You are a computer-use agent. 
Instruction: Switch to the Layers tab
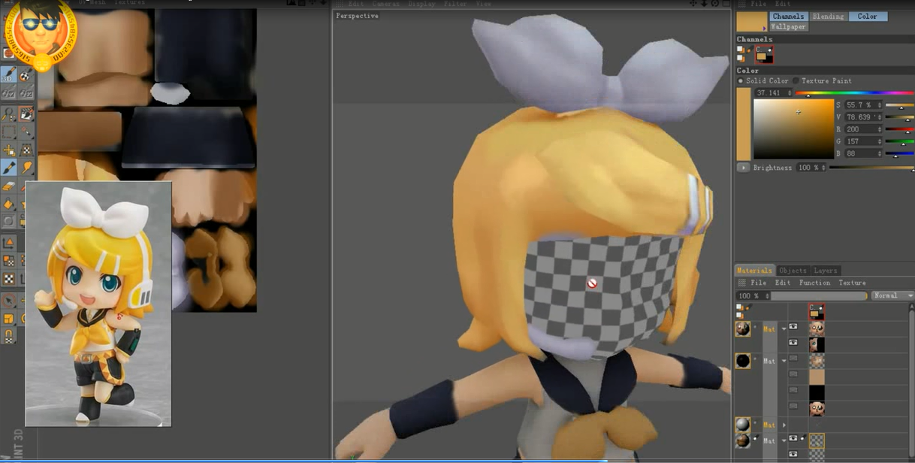[825, 270]
